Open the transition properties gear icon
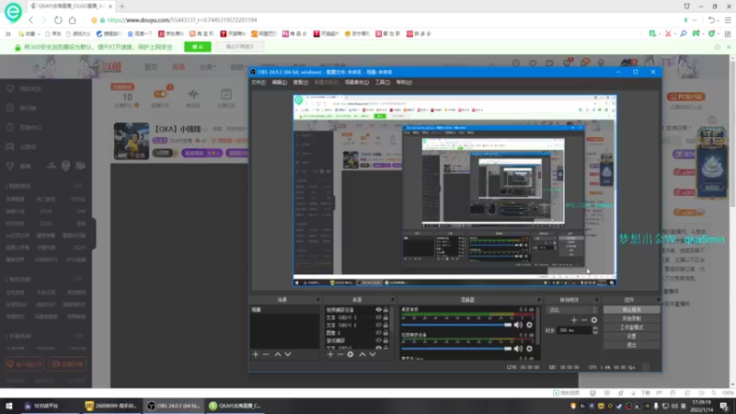Viewport: 736px width, 414px height. click(x=594, y=320)
